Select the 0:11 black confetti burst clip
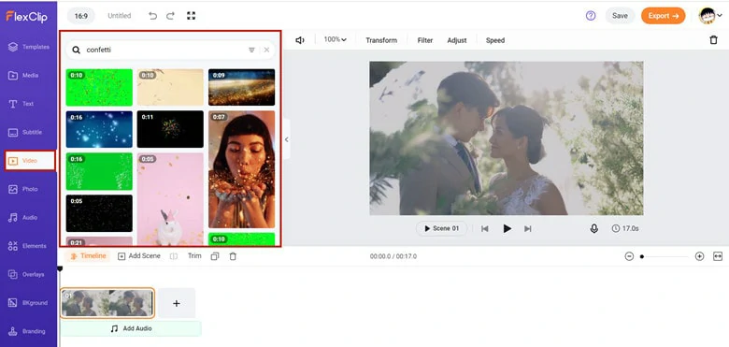 pos(170,129)
